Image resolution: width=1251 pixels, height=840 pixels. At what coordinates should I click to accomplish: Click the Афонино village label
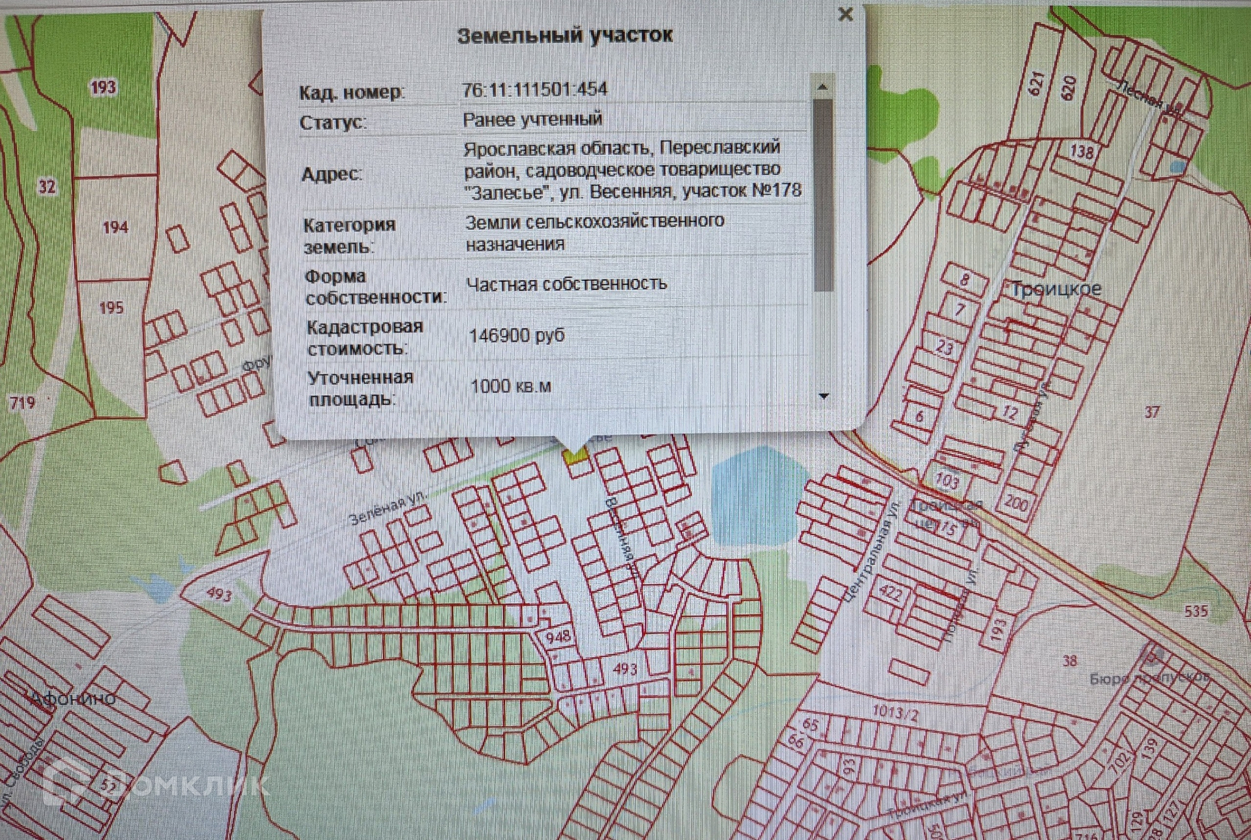[74, 699]
